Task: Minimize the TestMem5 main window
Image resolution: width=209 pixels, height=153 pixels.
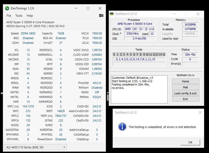Action: (x=174, y=14)
